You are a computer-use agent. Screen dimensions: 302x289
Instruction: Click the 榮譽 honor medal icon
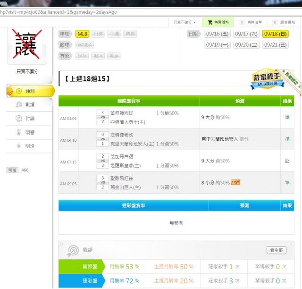tap(19, 132)
